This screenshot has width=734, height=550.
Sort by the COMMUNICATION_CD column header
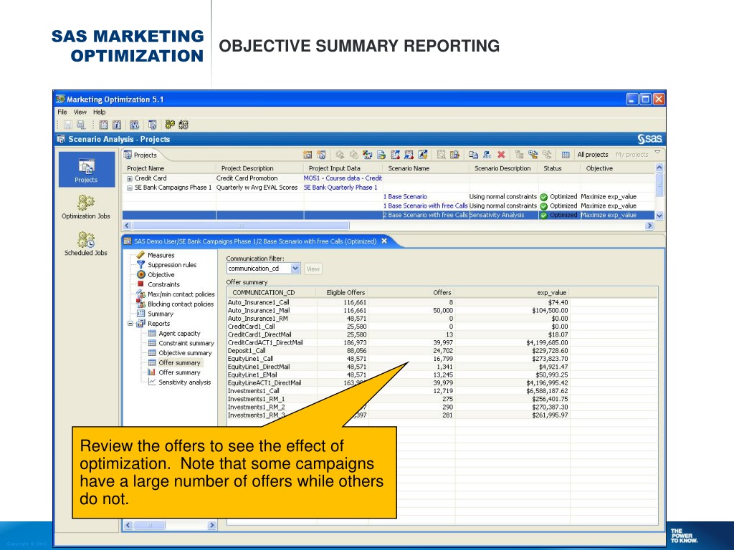(x=264, y=293)
